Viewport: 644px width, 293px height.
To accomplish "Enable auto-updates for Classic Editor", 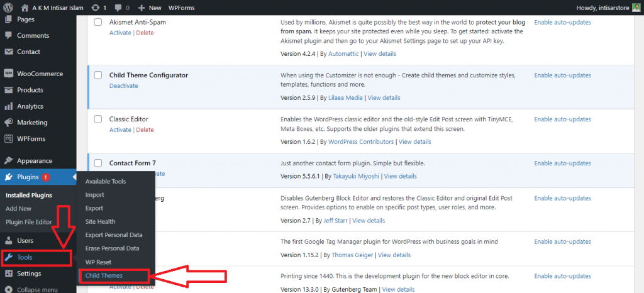I will point(562,119).
